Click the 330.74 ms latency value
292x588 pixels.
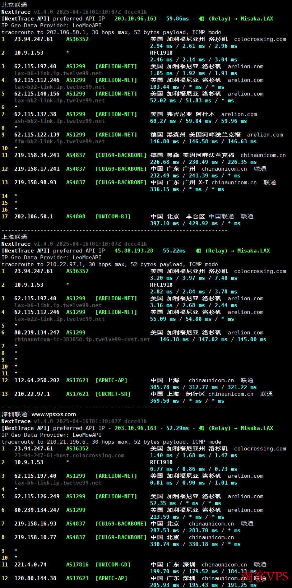pos(164,544)
